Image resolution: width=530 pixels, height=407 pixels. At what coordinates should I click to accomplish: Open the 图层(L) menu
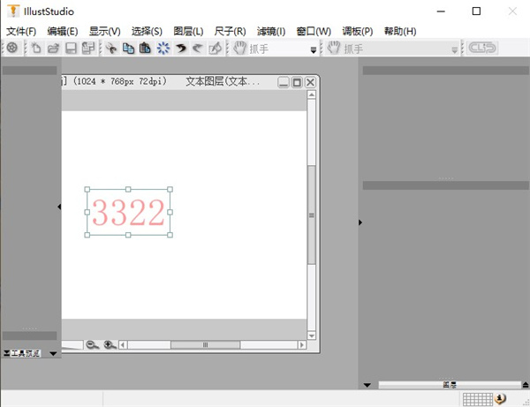tap(188, 32)
